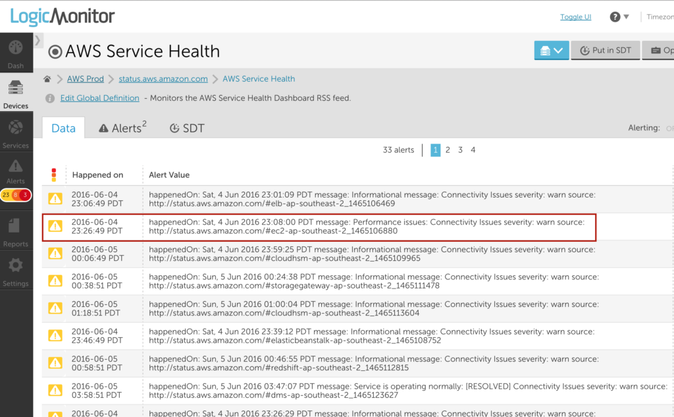This screenshot has width=674, height=417.
Task: Go to page 3 of the alerts list
Action: point(460,150)
